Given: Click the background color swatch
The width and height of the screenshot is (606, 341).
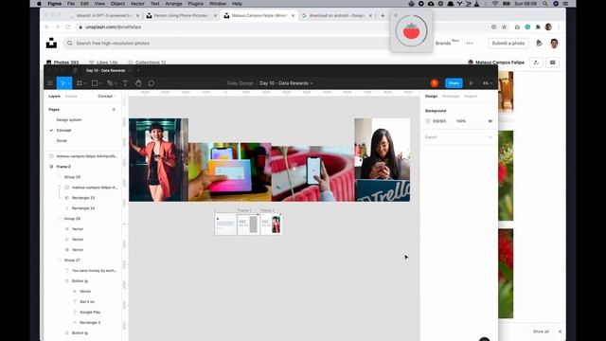Looking at the screenshot, I should click(x=428, y=121).
